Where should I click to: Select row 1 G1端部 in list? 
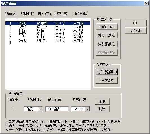[x=48, y=23]
